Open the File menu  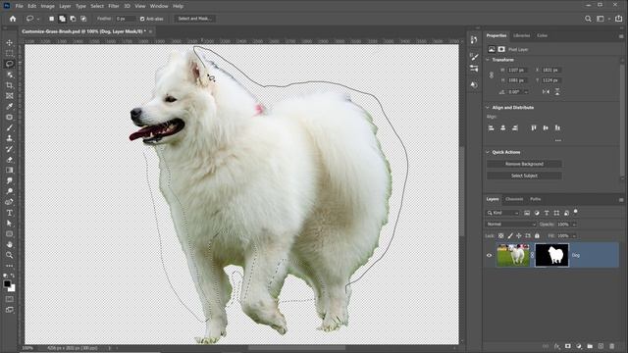[19, 6]
